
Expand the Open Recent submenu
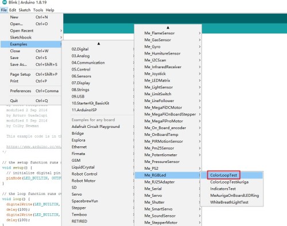(x=31, y=30)
